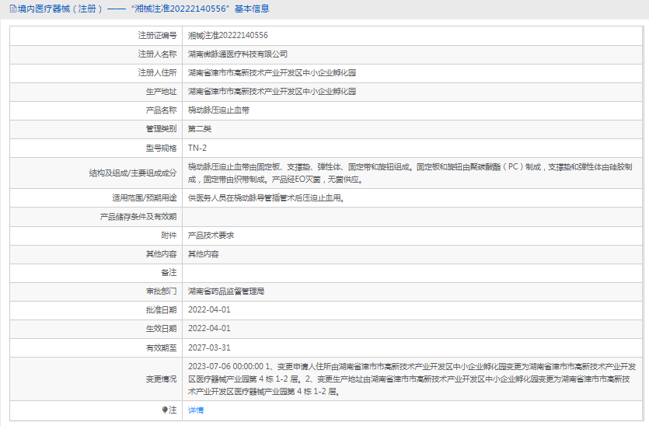Select registration number 湘械注准20222140556 value
This screenshot has height=426, width=649.
pos(228,36)
